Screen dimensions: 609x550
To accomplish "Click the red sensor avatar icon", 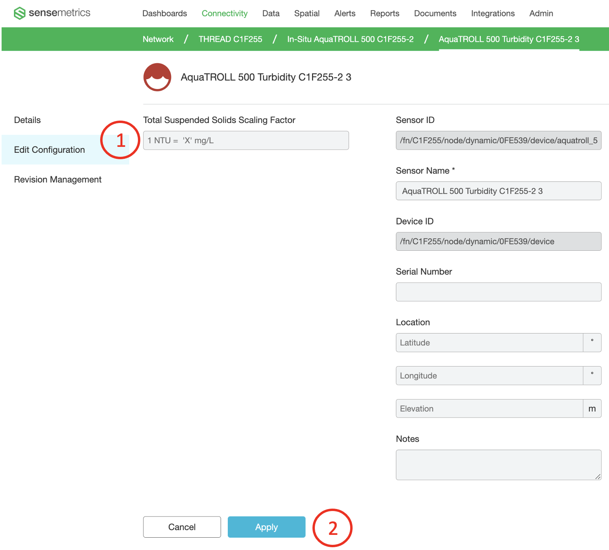I will coord(157,77).
